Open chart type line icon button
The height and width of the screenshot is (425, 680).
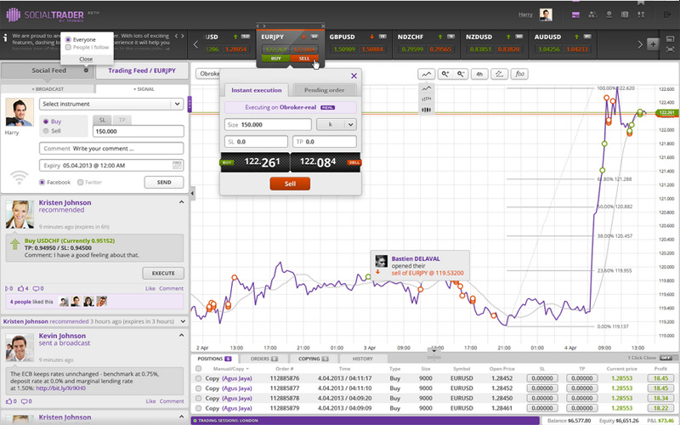click(x=427, y=74)
